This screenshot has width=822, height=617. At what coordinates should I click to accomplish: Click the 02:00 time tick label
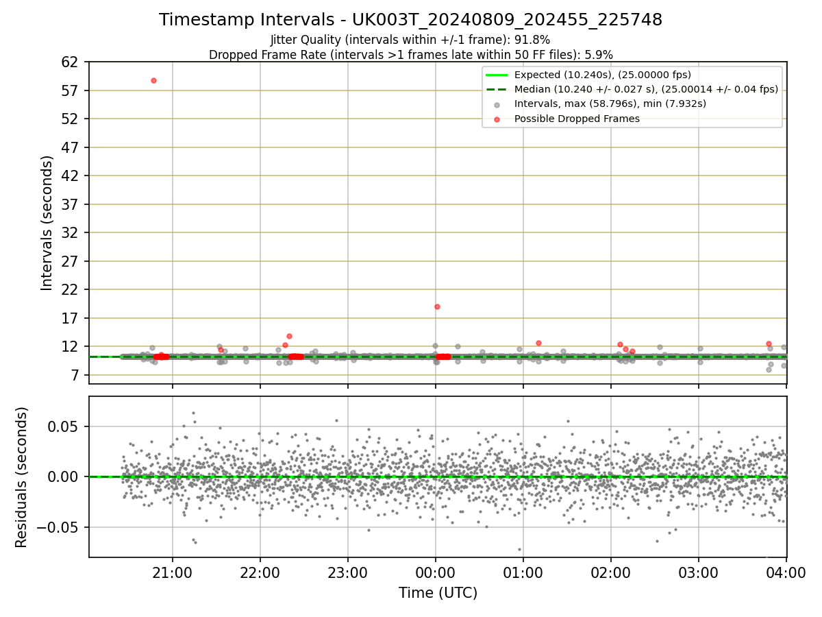611,572
